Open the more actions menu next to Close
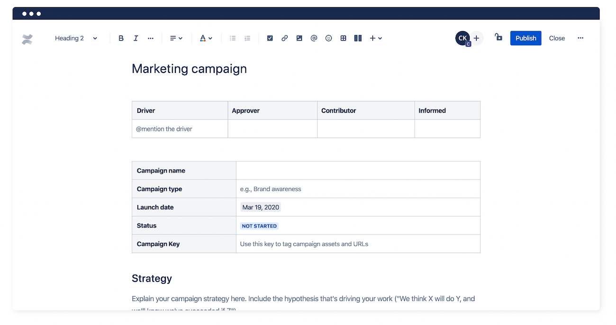This screenshot has height=325, width=616. click(x=580, y=38)
